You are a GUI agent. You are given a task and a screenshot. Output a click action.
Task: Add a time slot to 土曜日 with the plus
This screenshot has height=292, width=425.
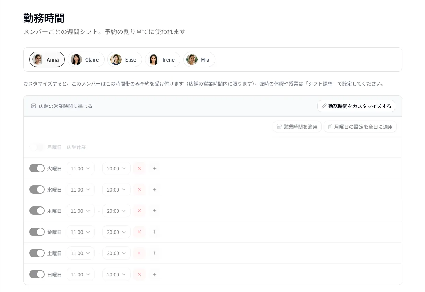155,253
